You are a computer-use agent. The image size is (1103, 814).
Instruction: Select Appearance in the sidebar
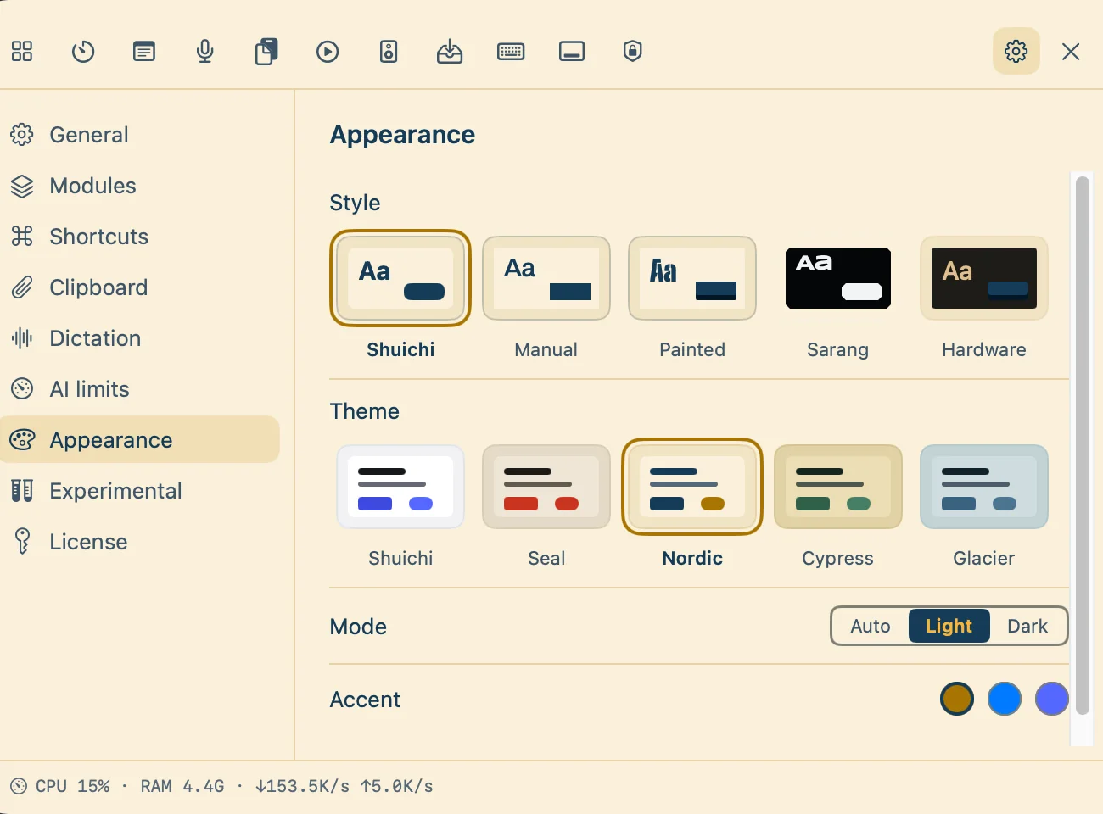pyautogui.click(x=140, y=439)
